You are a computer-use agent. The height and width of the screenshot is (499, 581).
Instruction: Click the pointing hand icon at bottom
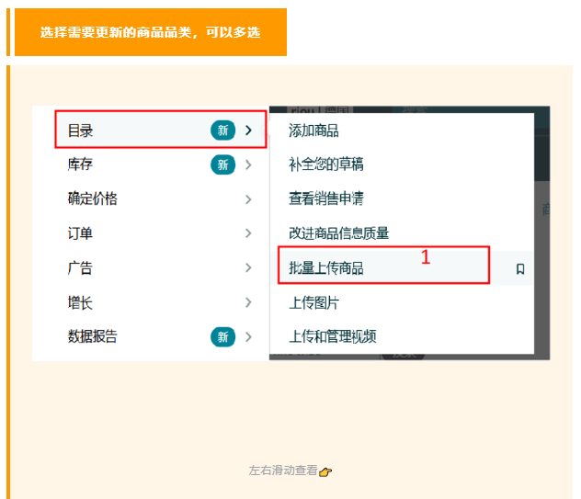326,471
